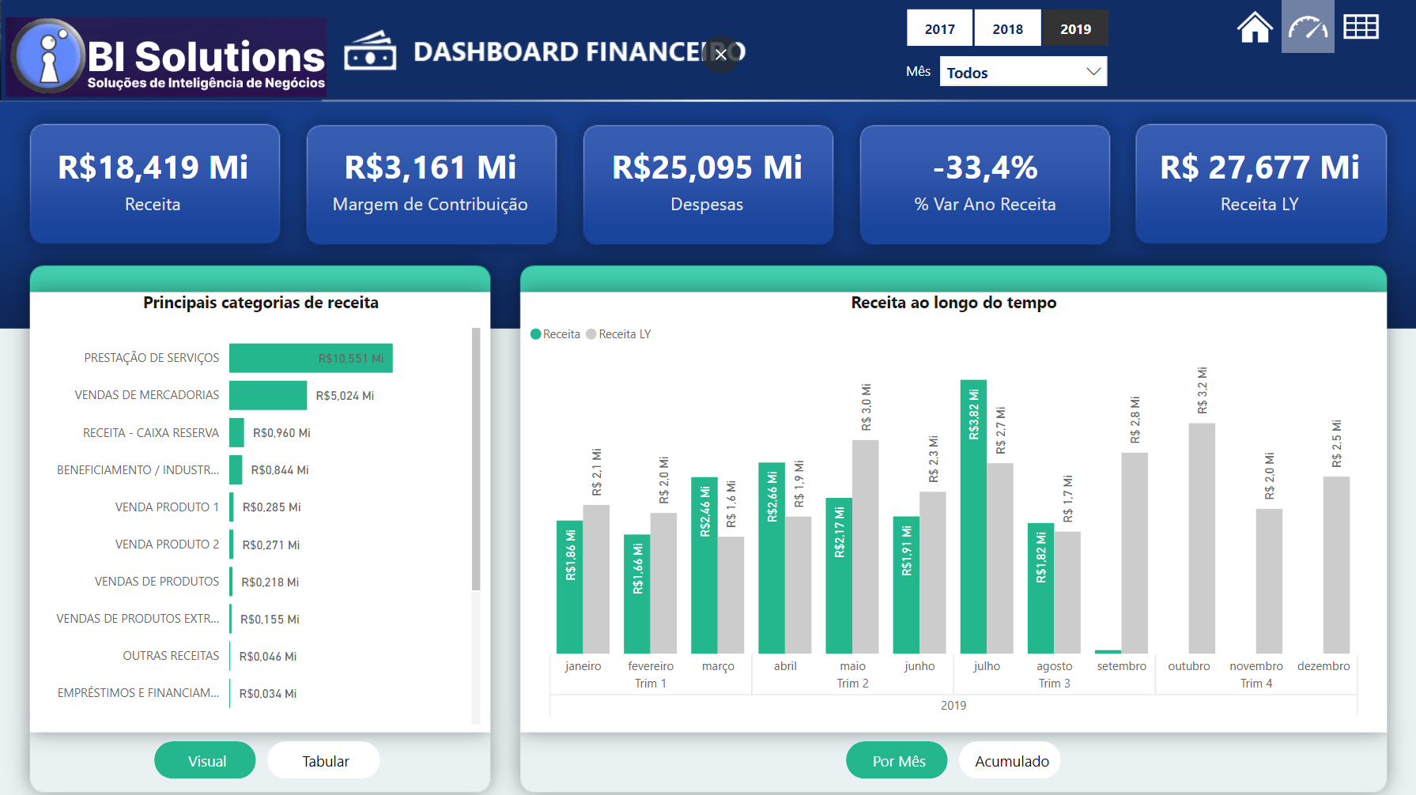Select the year 2017
The width and height of the screenshot is (1416, 795).
[x=939, y=28]
